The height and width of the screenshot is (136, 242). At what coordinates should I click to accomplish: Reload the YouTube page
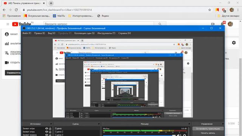click(16, 10)
